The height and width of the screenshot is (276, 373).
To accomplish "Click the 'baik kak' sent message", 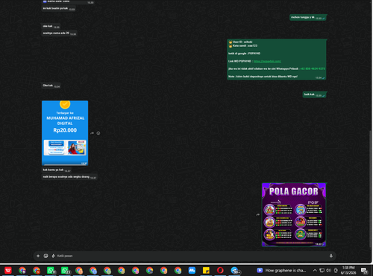I will [x=315, y=94].
